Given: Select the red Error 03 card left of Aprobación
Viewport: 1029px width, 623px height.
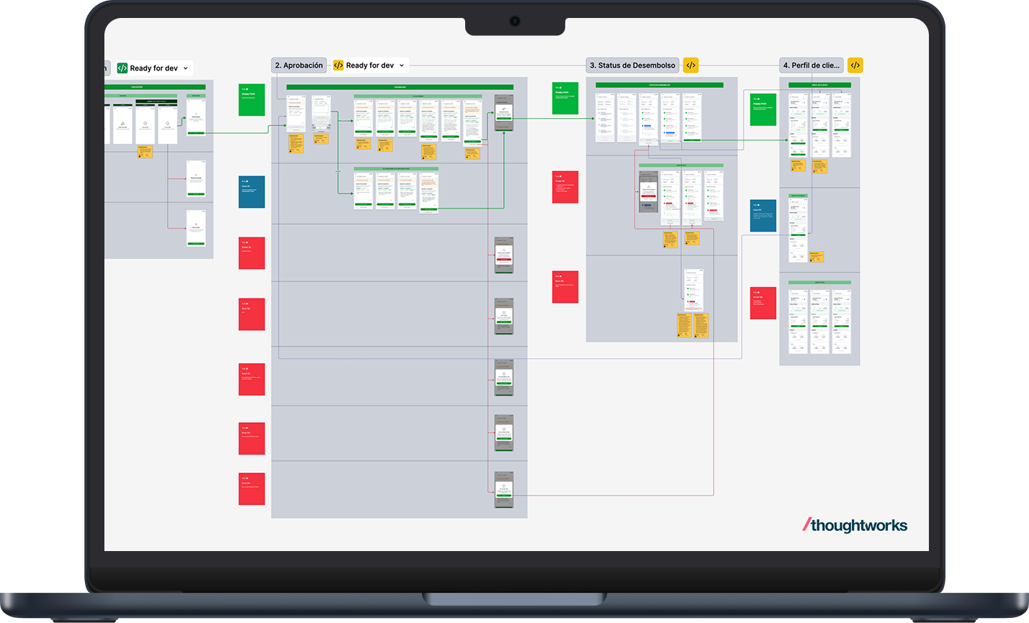Looking at the screenshot, I should (x=252, y=379).
